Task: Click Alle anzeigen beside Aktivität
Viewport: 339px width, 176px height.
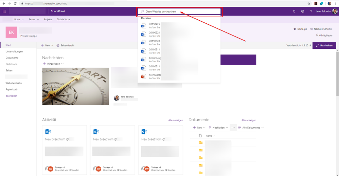Action: 176,120
